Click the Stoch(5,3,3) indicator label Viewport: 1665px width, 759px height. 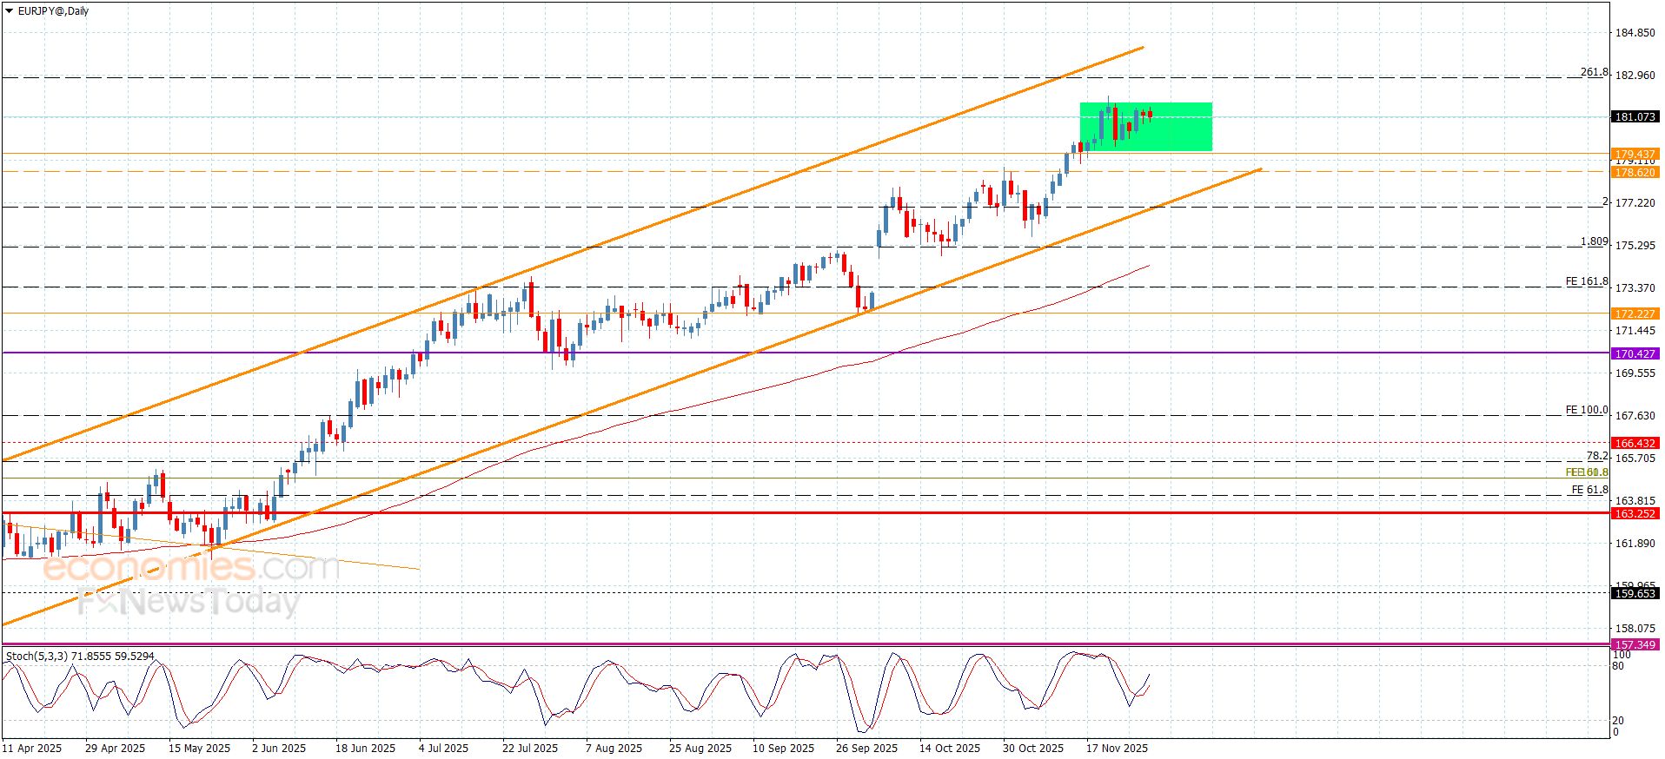80,657
